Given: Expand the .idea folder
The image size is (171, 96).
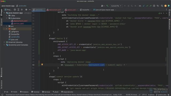Looking at the screenshot, I should tap(7, 15).
